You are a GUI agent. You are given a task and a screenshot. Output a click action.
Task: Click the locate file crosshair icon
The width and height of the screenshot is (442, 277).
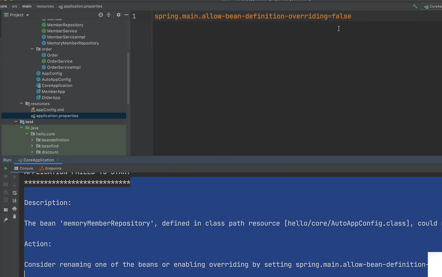coord(101,15)
